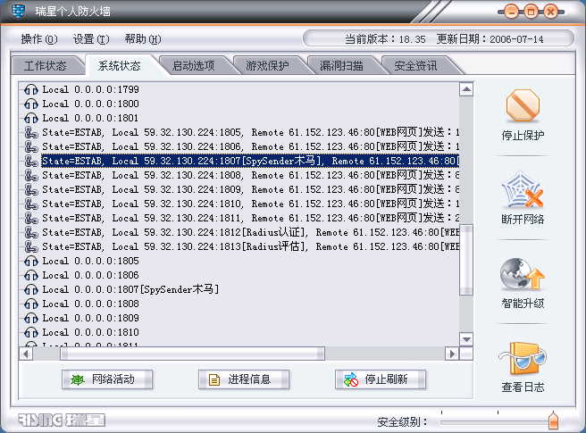Click the horizontal scrollbar right arrow

click(452, 354)
